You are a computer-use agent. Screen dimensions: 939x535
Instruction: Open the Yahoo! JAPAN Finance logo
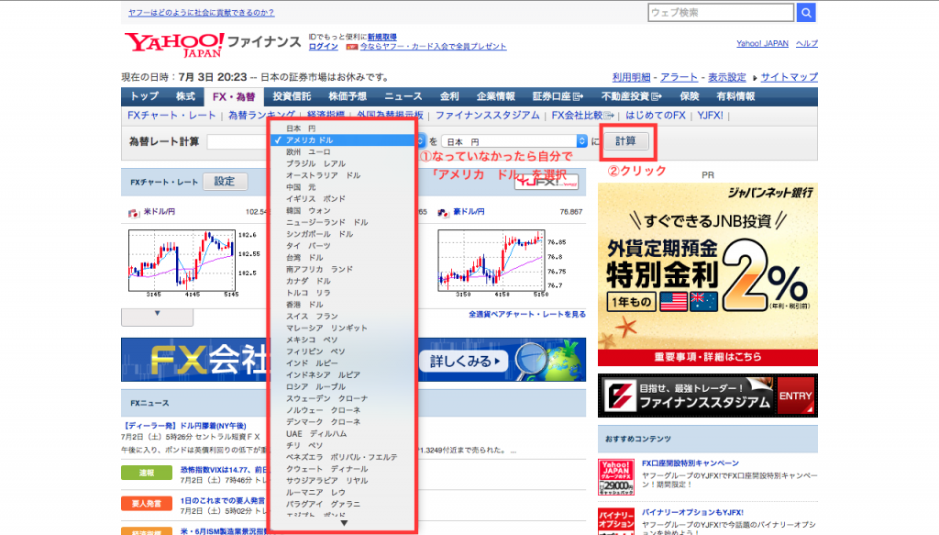tap(213, 44)
